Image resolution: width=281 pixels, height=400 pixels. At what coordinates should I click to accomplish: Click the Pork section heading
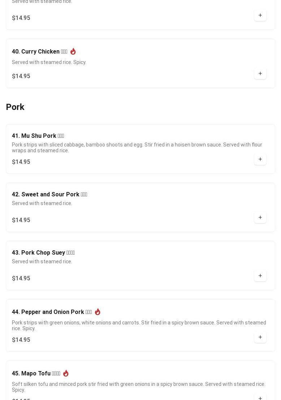[x=15, y=107]
